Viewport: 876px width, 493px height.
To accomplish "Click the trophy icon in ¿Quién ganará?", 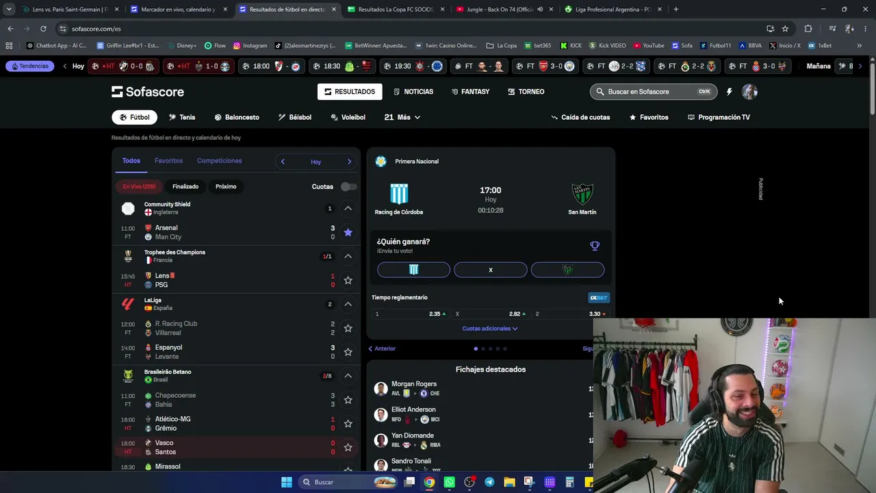I will click(595, 246).
